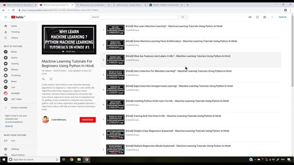Open the 360° Video category icon
The height and width of the screenshot is (165, 294).
click(x=6, y=99)
